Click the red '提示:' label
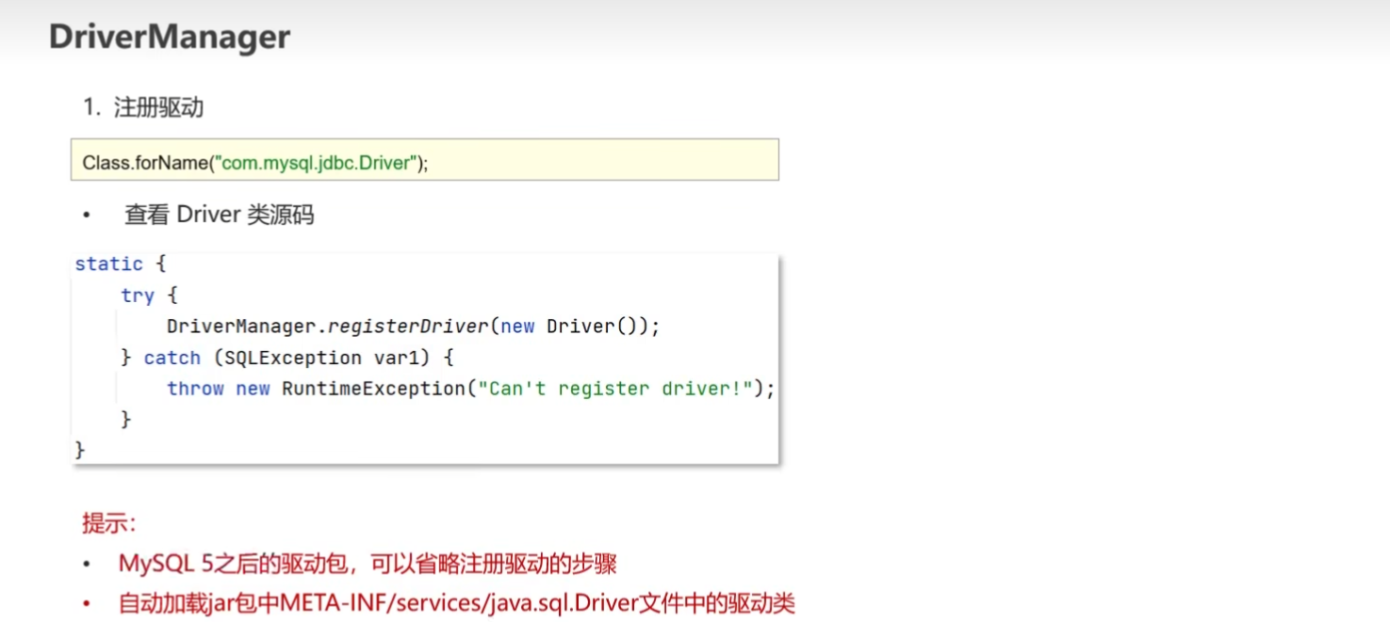 [x=108, y=523]
